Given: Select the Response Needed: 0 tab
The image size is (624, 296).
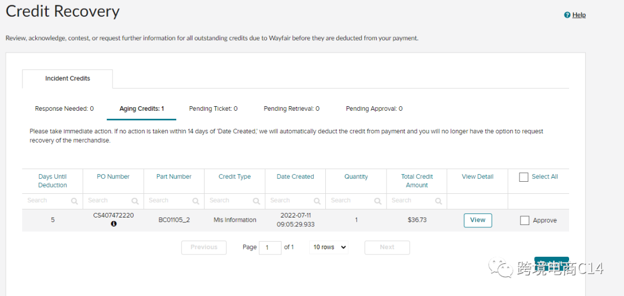Looking at the screenshot, I should tap(64, 108).
